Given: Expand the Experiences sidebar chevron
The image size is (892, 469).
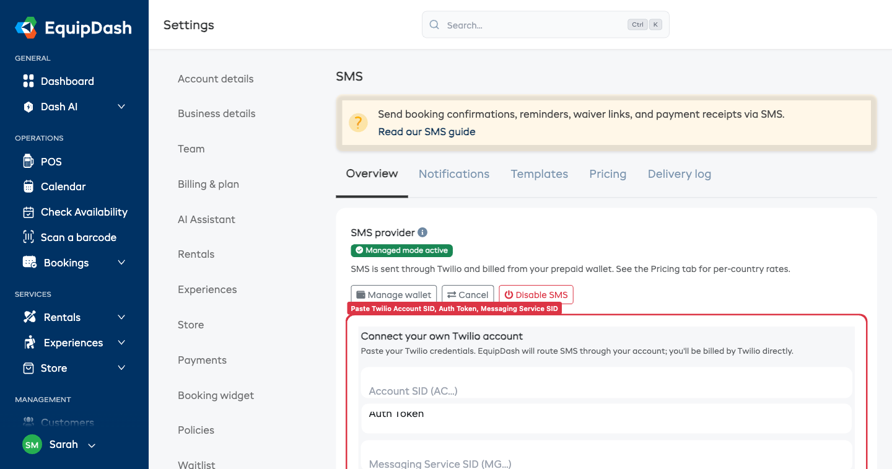Looking at the screenshot, I should [121, 343].
